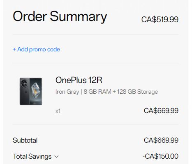This screenshot has height=164, width=192.
Task: Click the x1 quantity indicator
Action: coord(58,111)
